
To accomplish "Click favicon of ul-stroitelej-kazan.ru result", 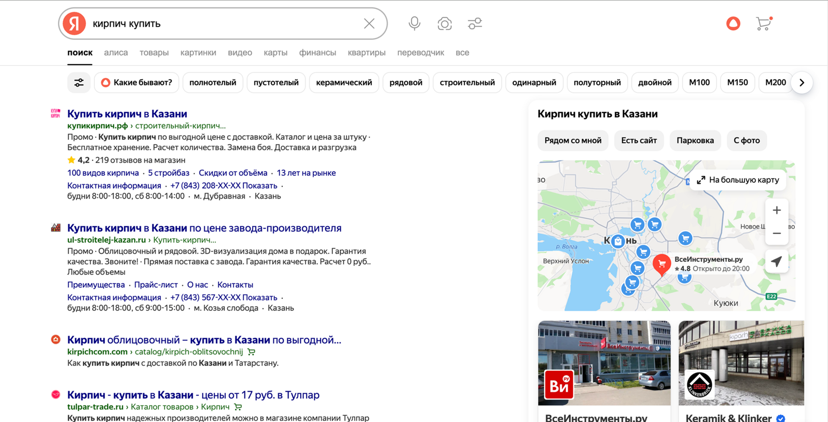I will tap(56, 227).
